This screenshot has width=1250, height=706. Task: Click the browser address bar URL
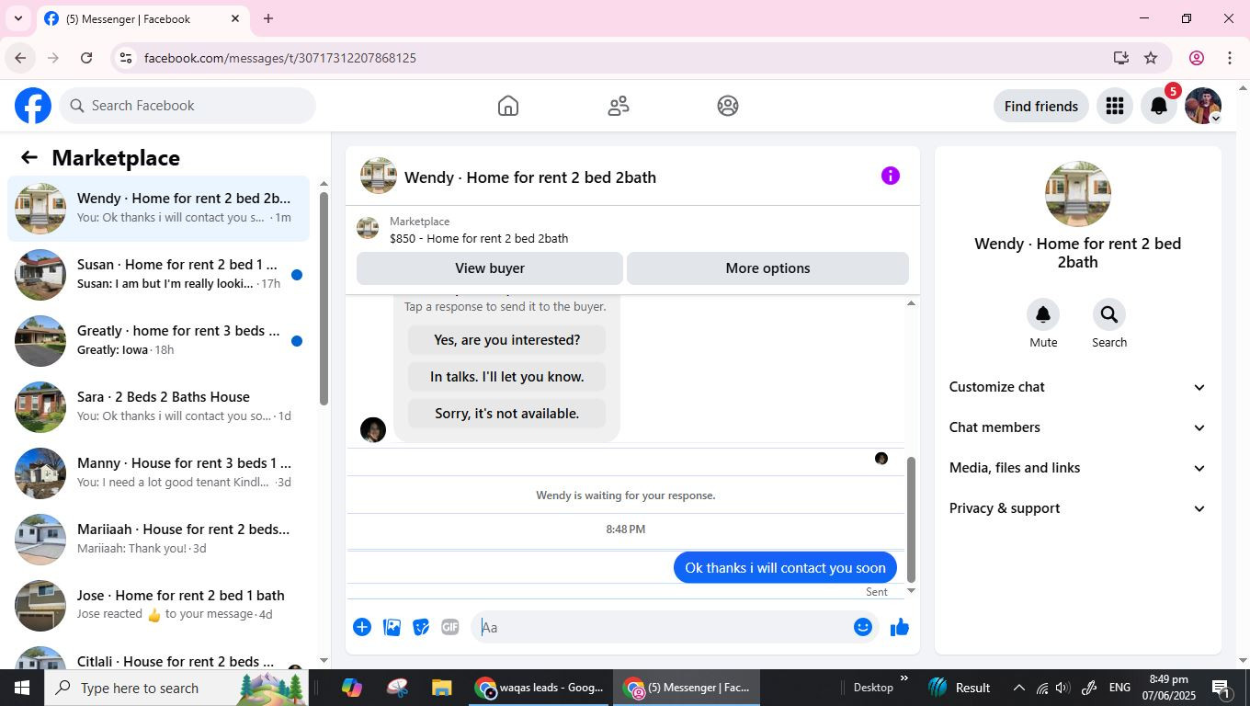(x=280, y=58)
